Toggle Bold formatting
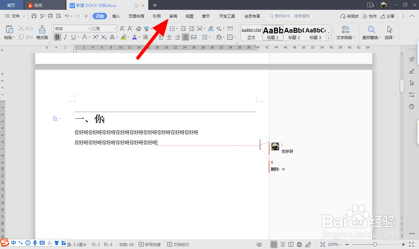 [x=57, y=37]
